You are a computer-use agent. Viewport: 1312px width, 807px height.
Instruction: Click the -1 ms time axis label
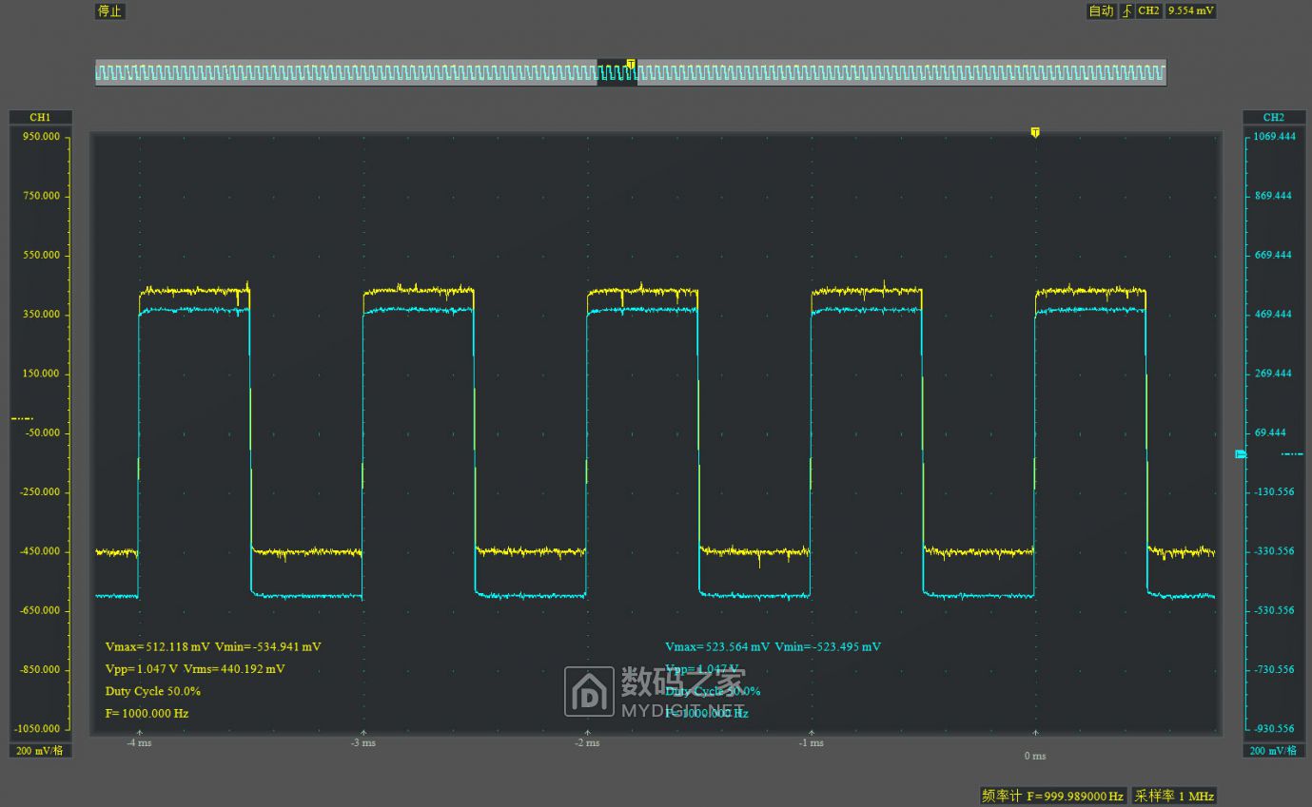click(x=811, y=742)
